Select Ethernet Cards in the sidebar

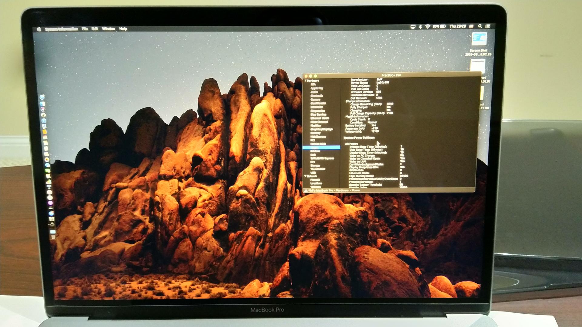[x=320, y=118]
